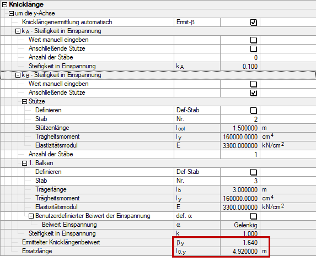The height and width of the screenshot is (262, 316).
Task: Select Stütze Stab number 2 field
Action: (x=240, y=119)
